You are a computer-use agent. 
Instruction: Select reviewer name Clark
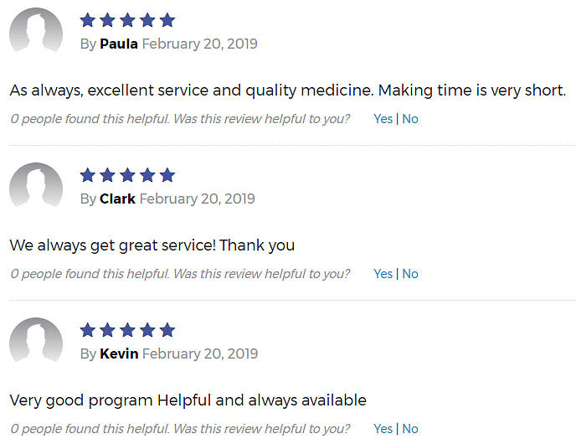[117, 199]
